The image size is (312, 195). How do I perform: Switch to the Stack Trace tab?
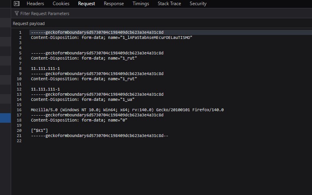(169, 4)
